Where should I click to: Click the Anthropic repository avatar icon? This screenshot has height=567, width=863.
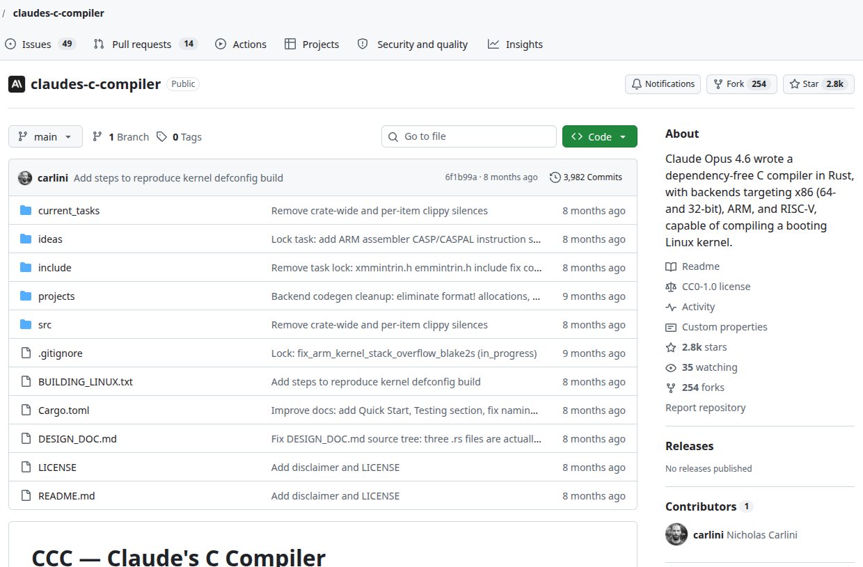click(x=17, y=84)
